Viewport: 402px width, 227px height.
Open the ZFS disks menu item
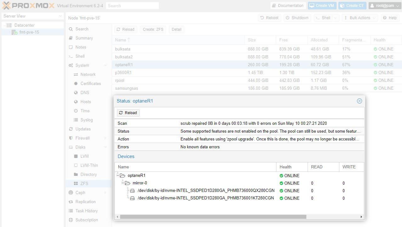point(84,183)
